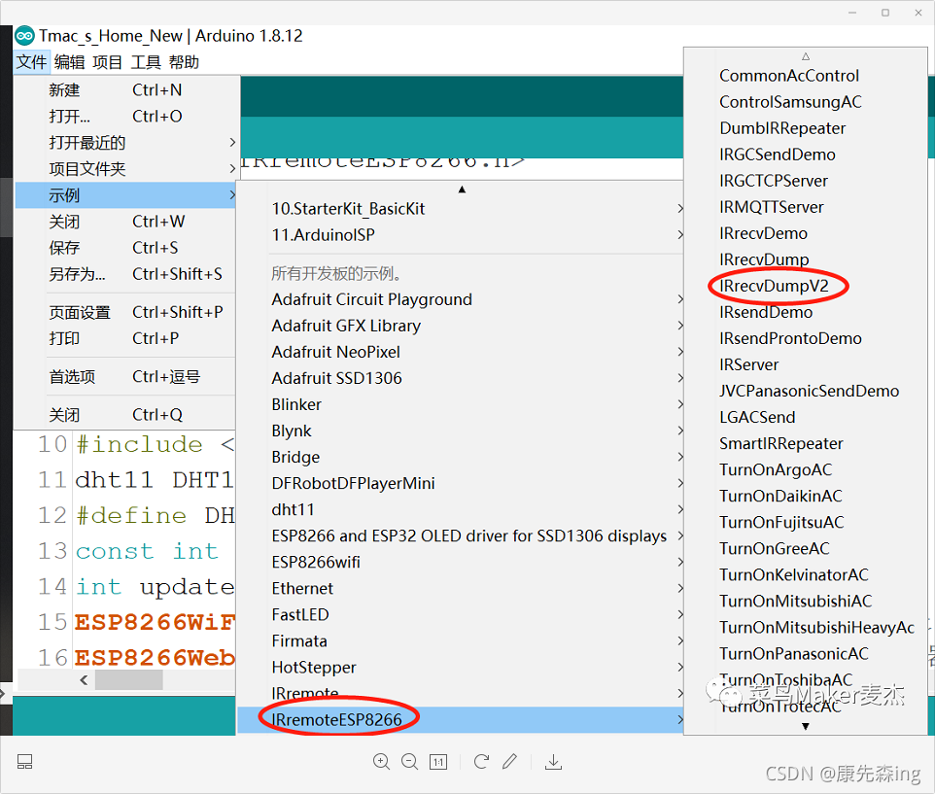Choose 打印 menu entry

coord(125,338)
